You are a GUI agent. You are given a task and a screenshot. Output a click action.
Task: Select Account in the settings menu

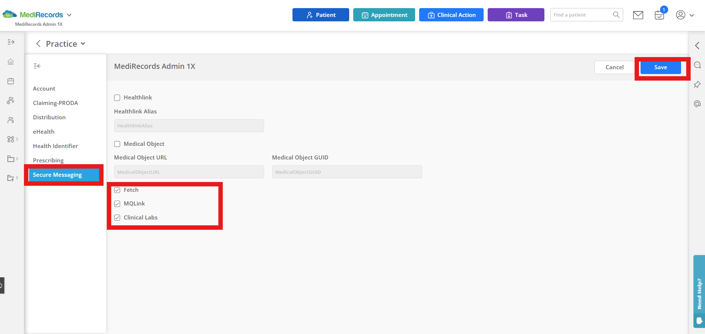point(44,89)
